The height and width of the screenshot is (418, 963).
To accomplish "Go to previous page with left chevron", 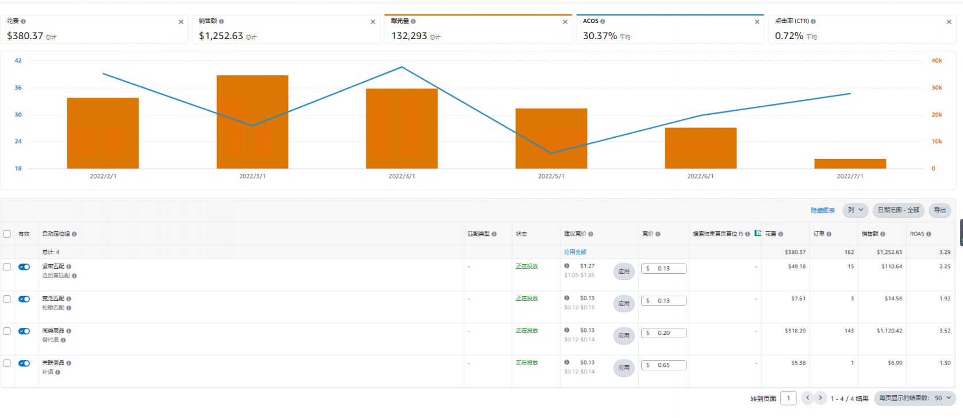I will (807, 398).
